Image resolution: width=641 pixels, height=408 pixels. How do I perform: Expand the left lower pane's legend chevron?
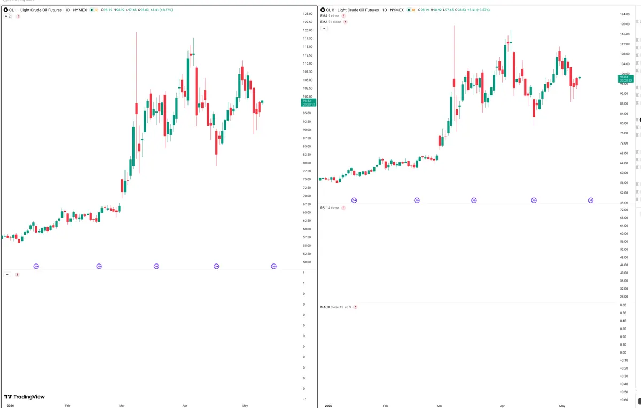pos(7,274)
